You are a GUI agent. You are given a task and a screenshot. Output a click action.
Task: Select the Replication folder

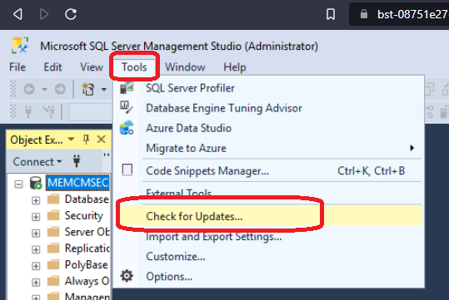[x=87, y=248]
